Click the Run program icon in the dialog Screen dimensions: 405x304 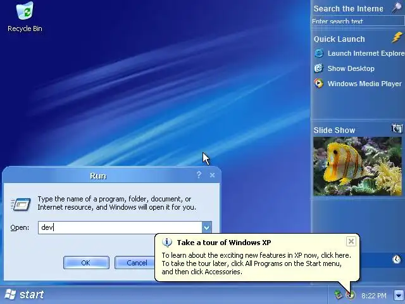coord(21,204)
